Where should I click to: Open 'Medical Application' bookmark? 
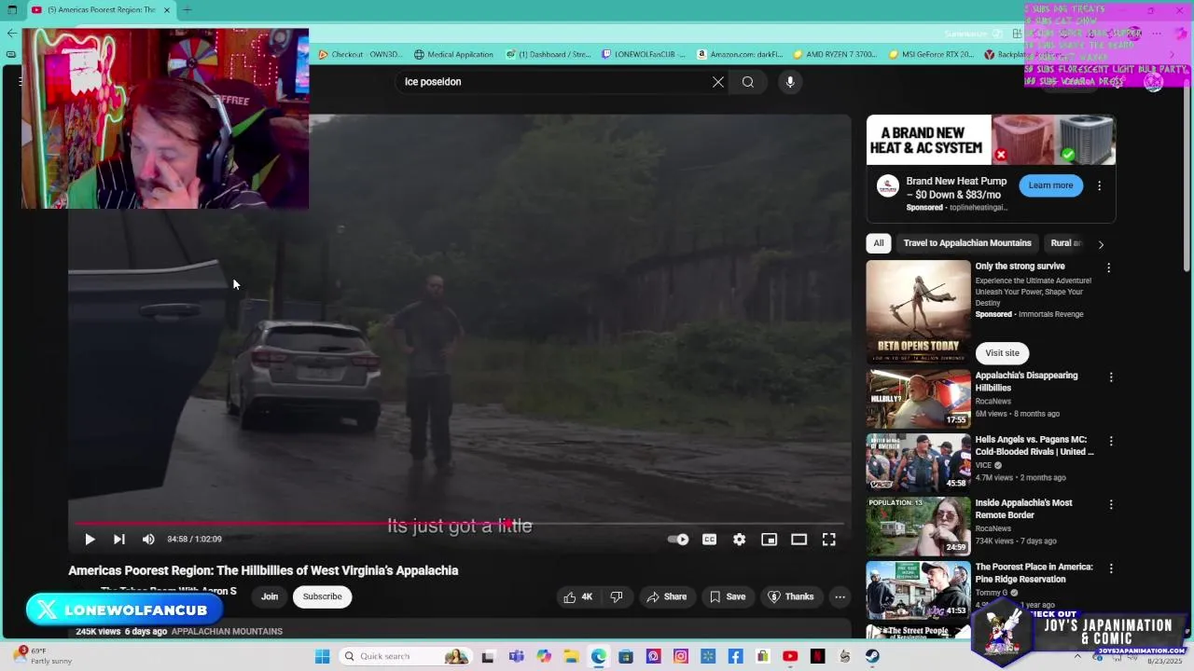coord(453,54)
